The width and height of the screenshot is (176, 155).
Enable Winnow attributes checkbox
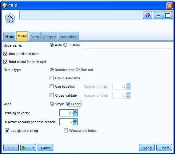(x=66, y=131)
